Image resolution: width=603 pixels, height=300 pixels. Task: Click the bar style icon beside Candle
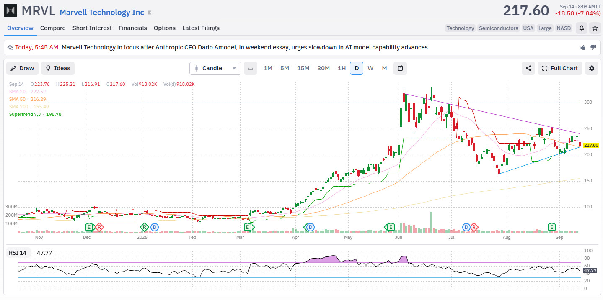[x=251, y=68]
